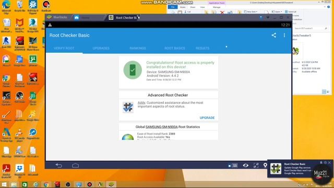Click the details view icon in Explorer
The height and width of the screenshot is (188, 334).
pyautogui.click(x=324, y=92)
